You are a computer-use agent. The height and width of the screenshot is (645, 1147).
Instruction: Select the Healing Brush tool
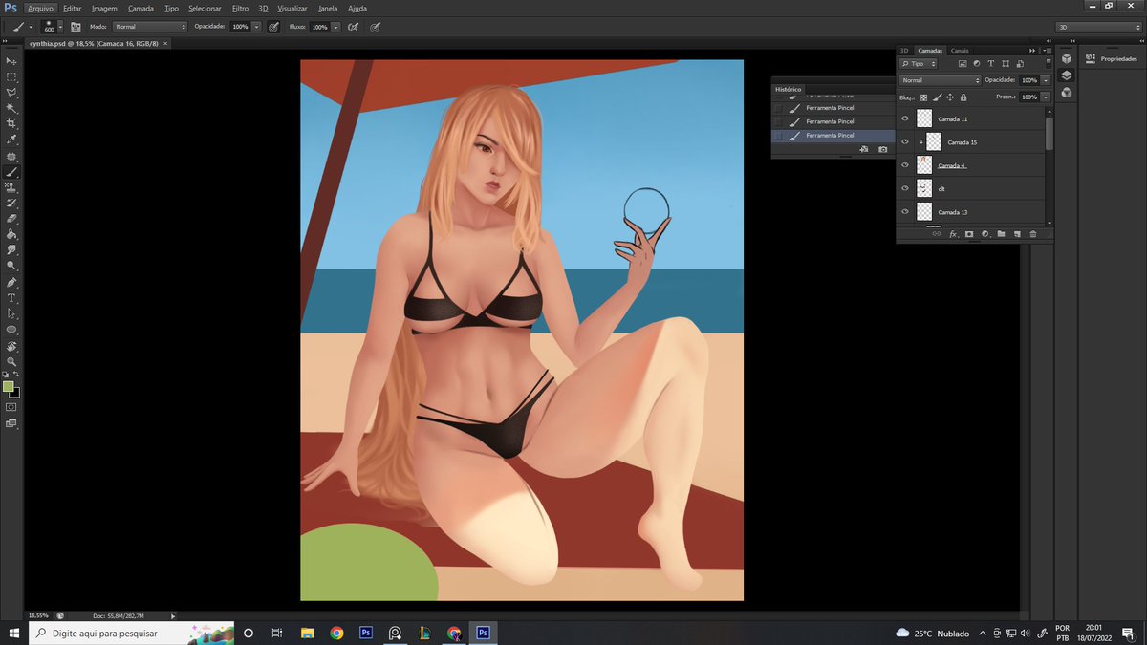(11, 156)
